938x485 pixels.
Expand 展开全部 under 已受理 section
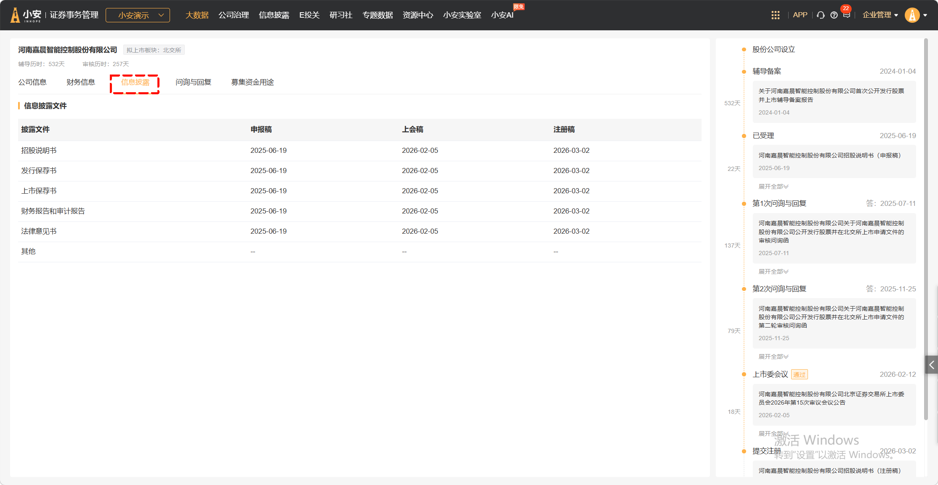pyautogui.click(x=773, y=187)
